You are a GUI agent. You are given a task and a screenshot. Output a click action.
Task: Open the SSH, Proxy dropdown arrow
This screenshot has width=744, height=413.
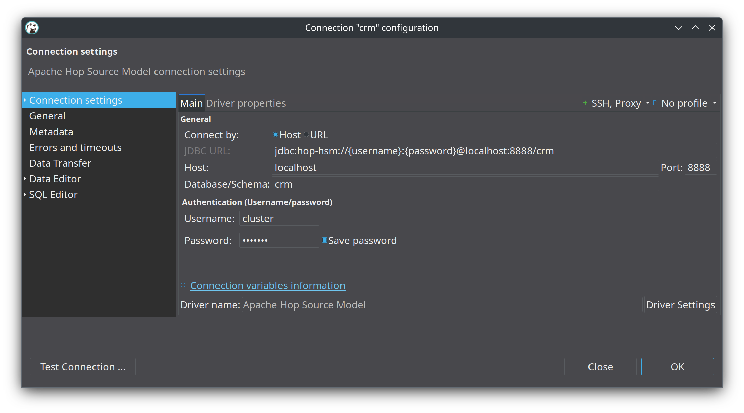(647, 103)
